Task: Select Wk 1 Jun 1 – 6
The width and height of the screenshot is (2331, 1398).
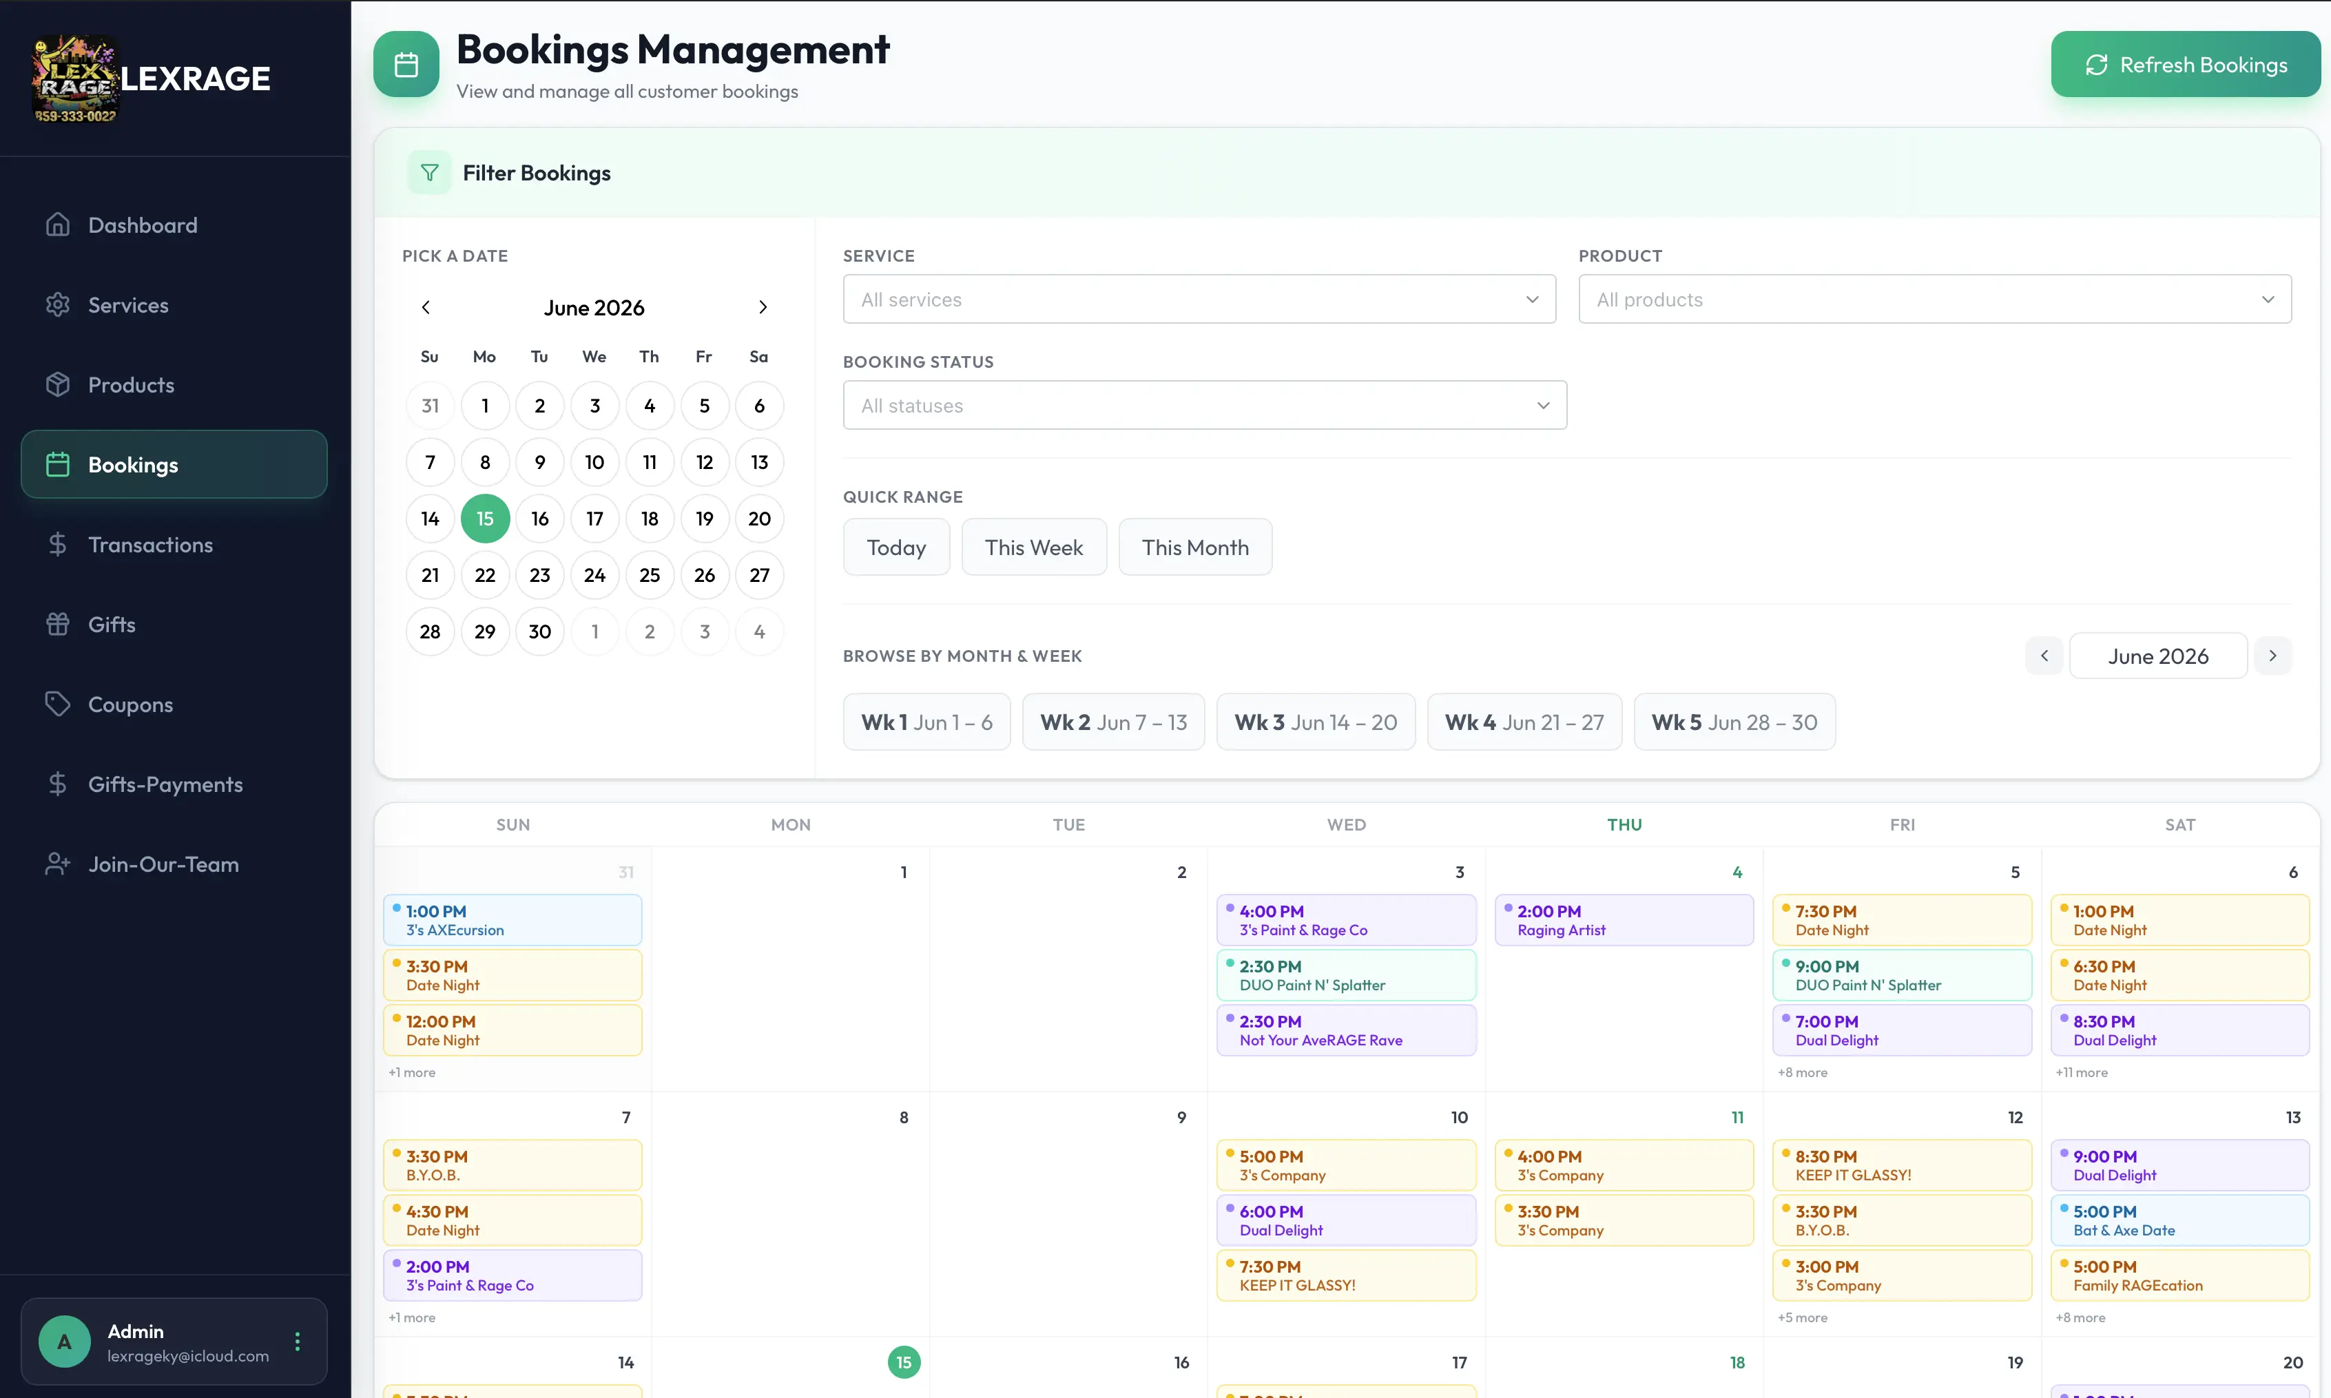Action: pyautogui.click(x=926, y=722)
